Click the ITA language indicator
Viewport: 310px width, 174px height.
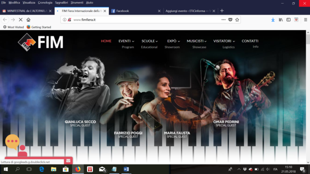click(275, 169)
